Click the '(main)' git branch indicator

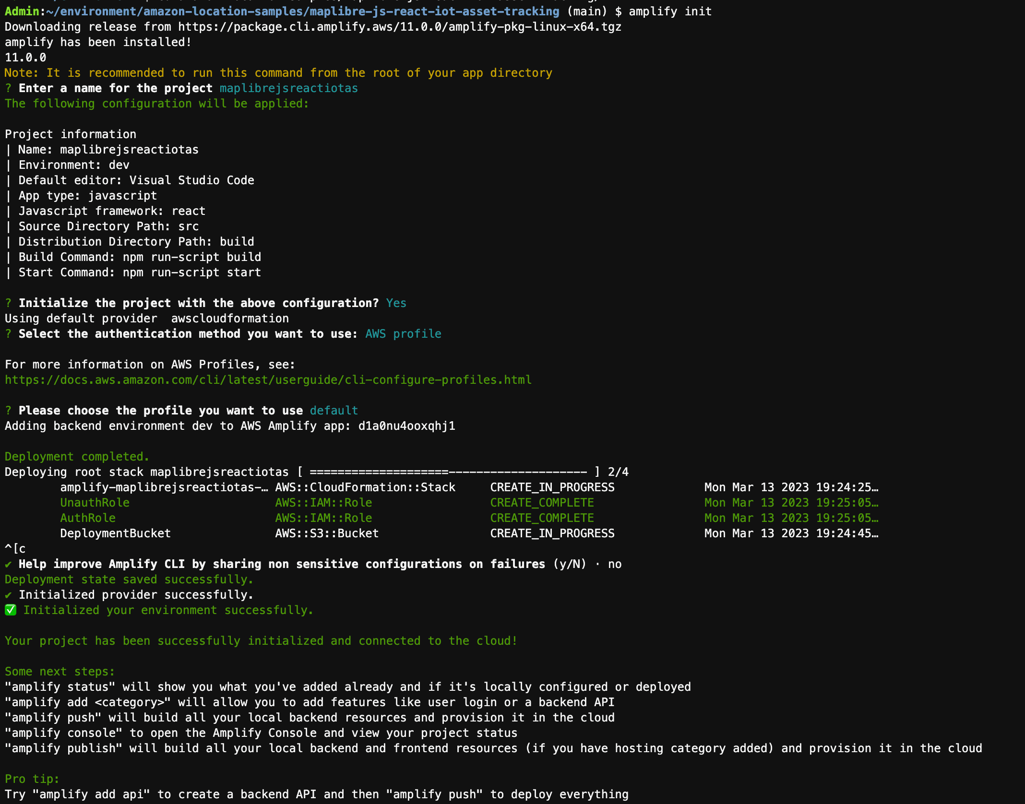(x=587, y=12)
